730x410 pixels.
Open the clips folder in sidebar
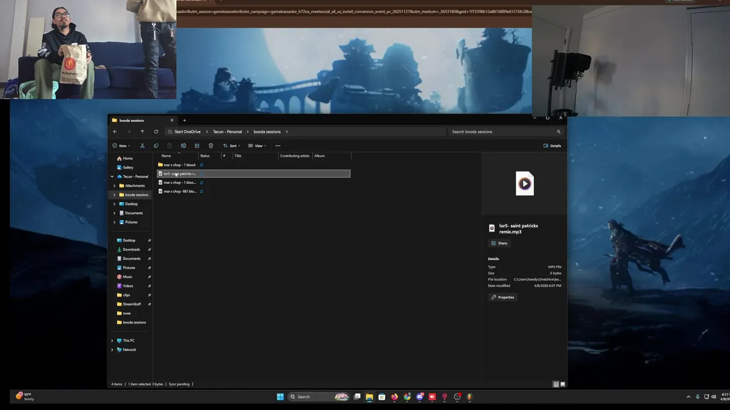(x=127, y=295)
